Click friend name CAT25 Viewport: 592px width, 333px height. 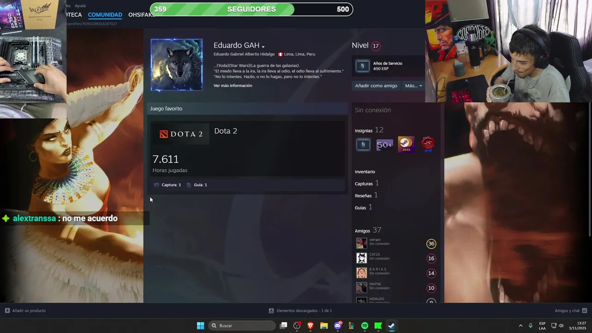[x=375, y=254]
